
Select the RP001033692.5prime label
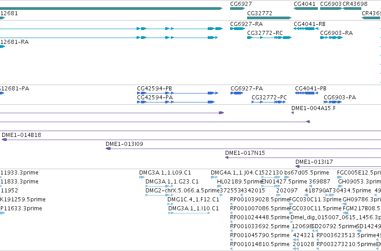(x=260, y=226)
